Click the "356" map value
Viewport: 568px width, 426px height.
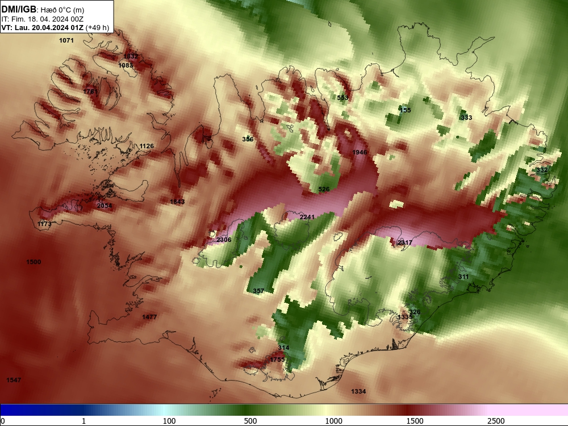(x=248, y=139)
